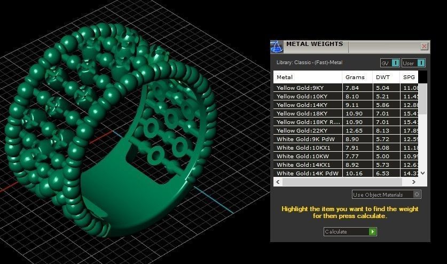Select the Yellow Gold:22KY row
This screenshot has height=264, width=447.
coord(346,130)
